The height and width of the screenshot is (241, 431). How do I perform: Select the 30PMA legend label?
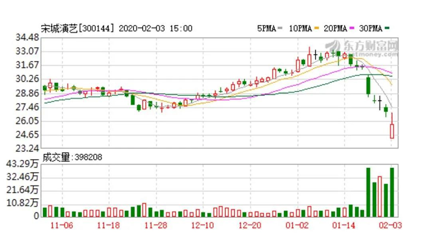(370, 28)
